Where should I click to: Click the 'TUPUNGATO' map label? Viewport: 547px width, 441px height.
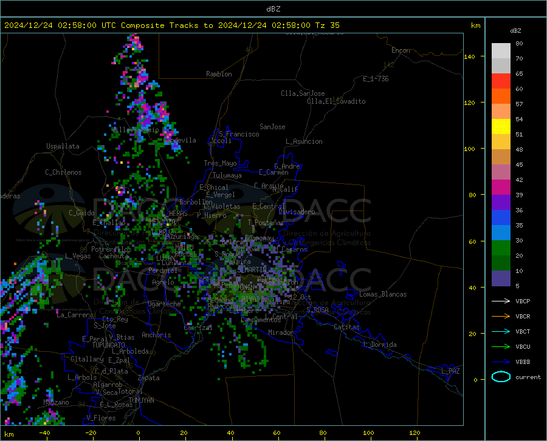point(109,345)
